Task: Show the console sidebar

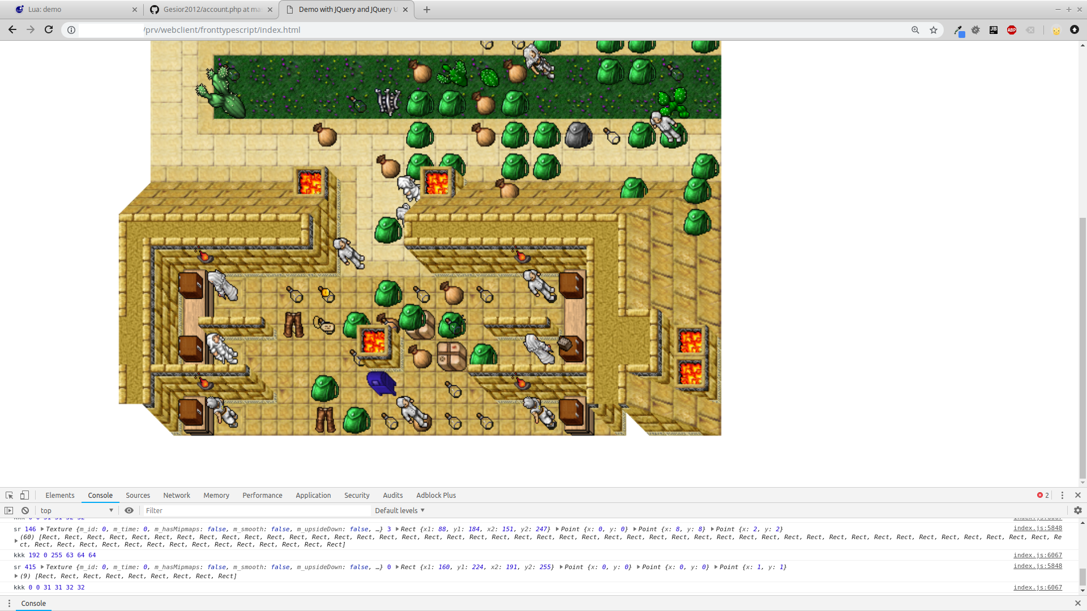Action: [8, 510]
